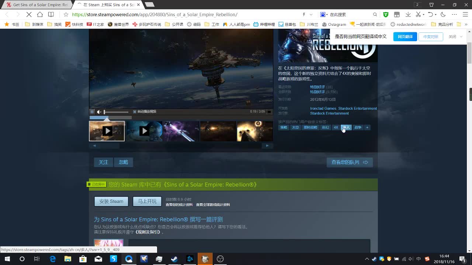Switch to 'Get Sins of a Solar Empire' tab
Viewport: 472px width, 265px height.
[x=37, y=5]
